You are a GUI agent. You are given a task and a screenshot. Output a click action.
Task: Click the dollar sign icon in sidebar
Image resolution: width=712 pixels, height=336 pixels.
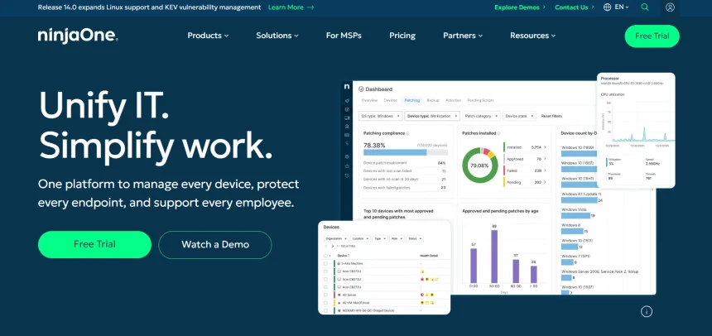tap(347, 143)
